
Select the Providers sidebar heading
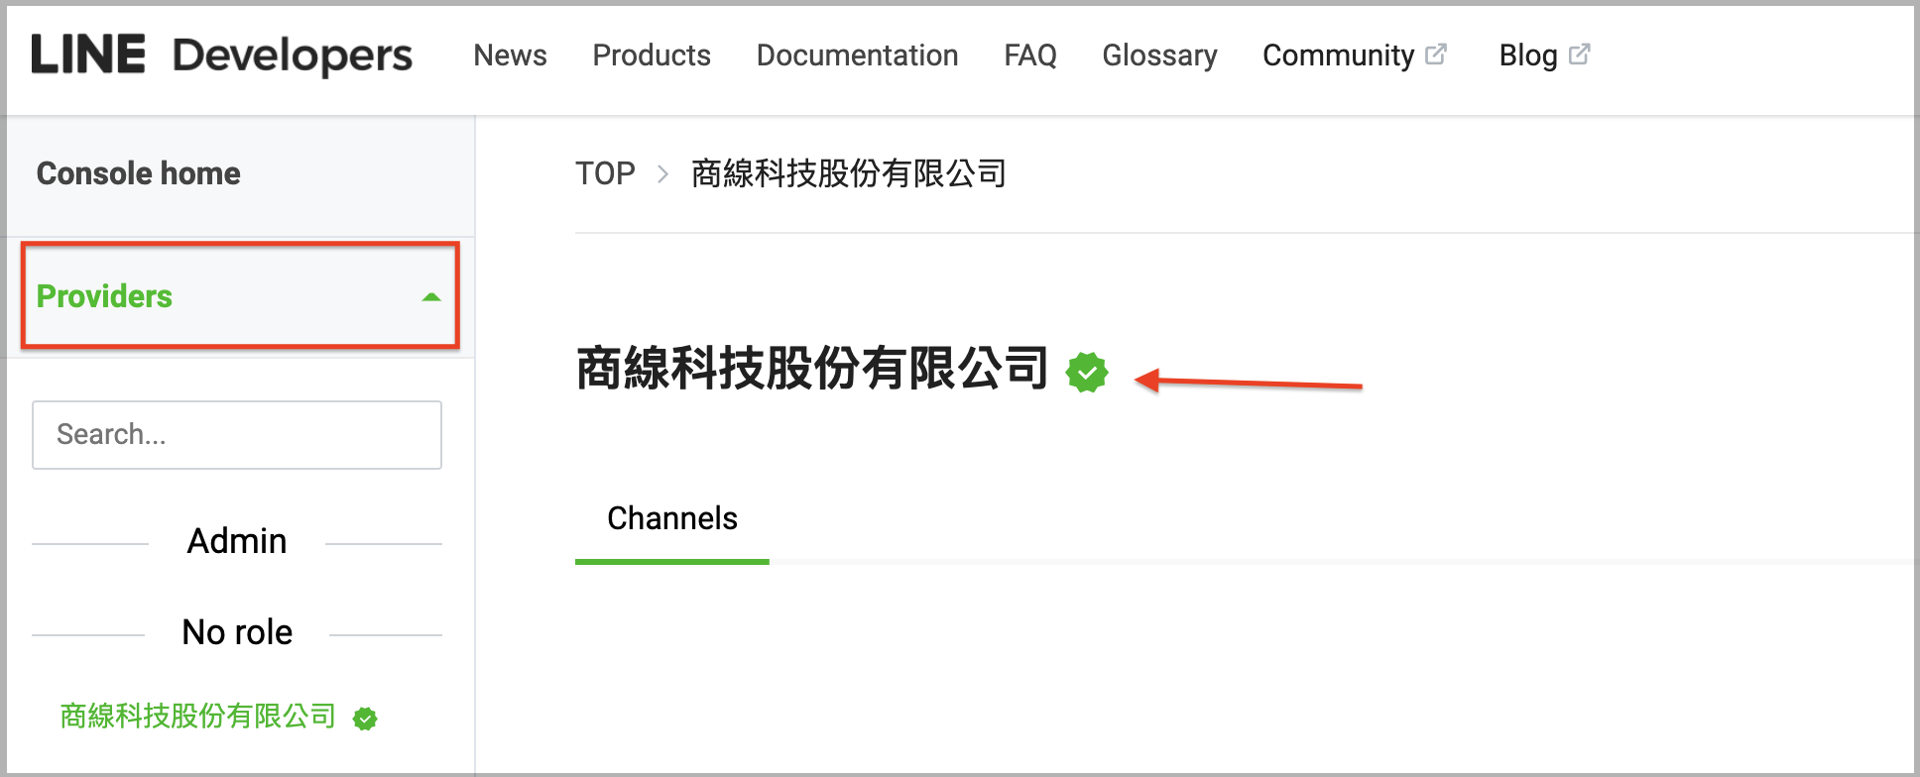(104, 296)
